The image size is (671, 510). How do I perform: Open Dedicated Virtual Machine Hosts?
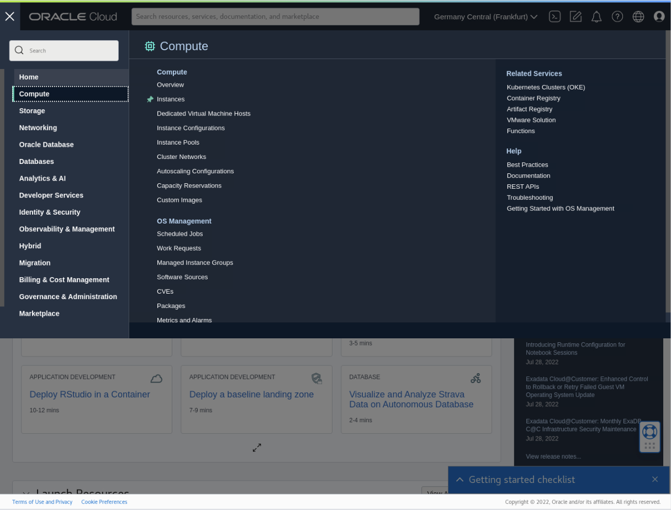coord(203,113)
